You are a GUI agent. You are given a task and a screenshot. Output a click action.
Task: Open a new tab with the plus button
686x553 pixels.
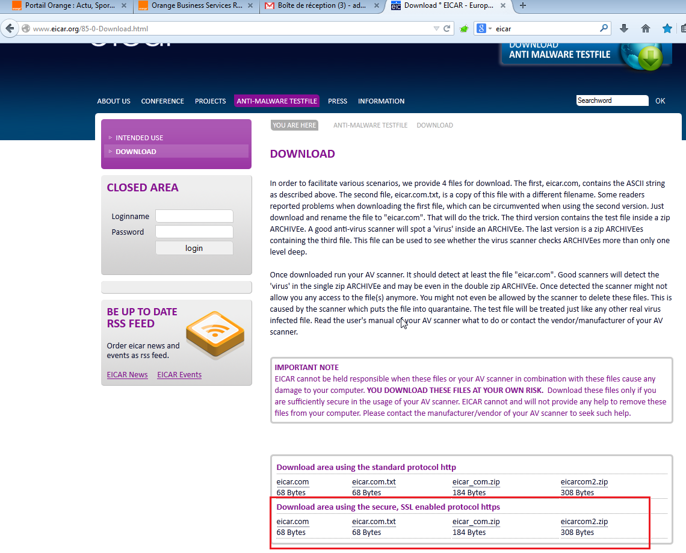523,5
